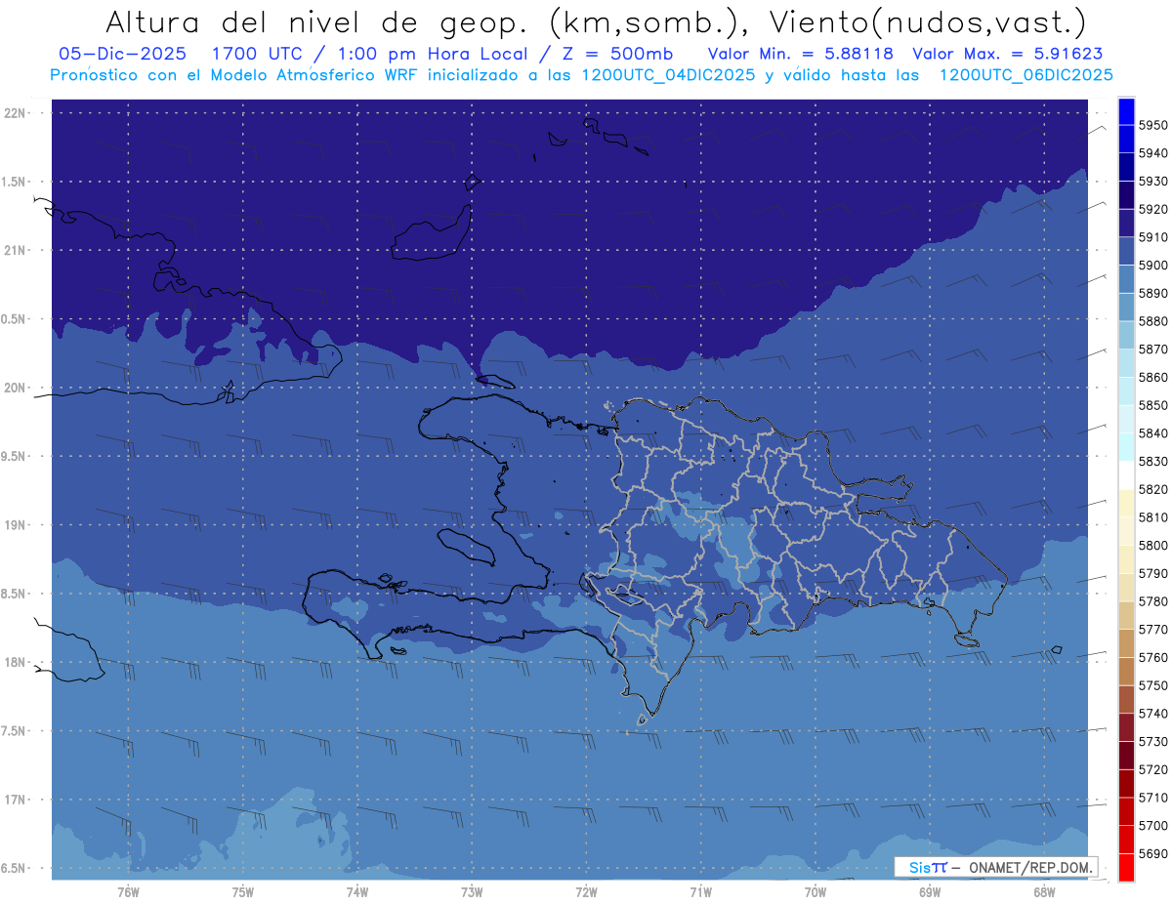This screenshot has width=1172, height=905.
Task: Click the '5950' legend value
Action: pos(1152,125)
